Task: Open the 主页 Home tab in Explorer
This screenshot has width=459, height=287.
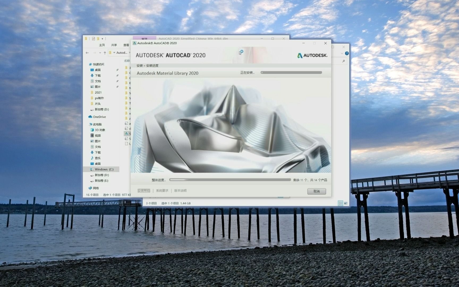Action: 102,45
